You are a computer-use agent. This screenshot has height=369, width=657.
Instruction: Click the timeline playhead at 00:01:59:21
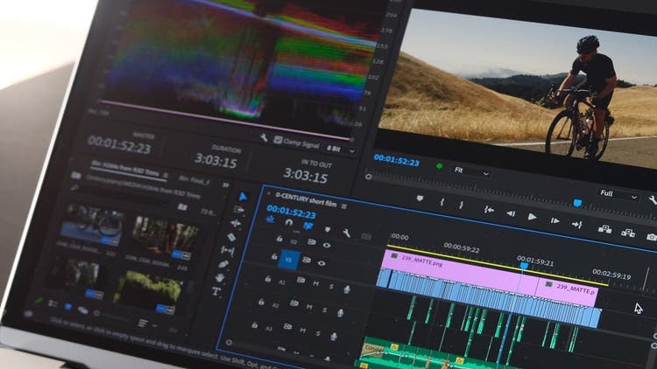(524, 266)
